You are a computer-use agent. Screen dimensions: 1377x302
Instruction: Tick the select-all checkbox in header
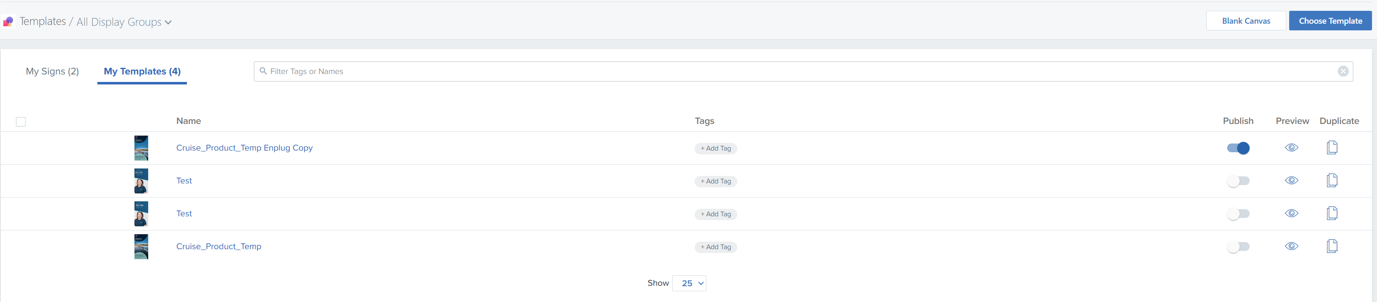pos(21,122)
